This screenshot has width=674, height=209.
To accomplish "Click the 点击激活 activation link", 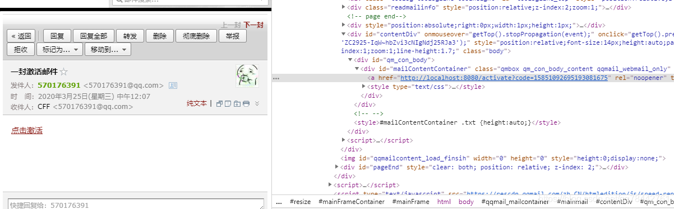I will pyautogui.click(x=27, y=130).
